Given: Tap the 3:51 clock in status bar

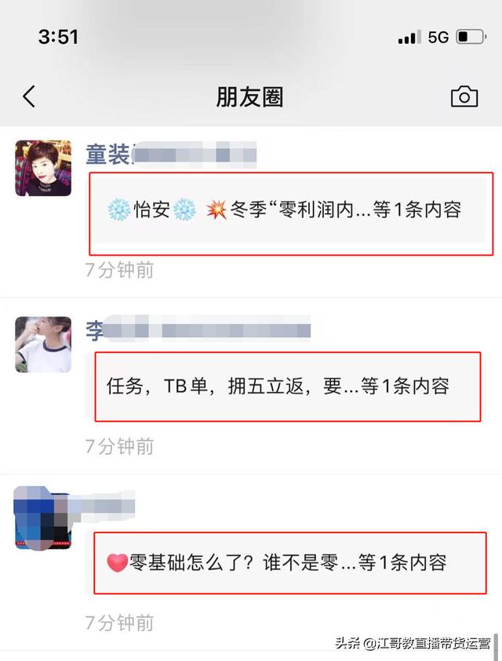Looking at the screenshot, I should 58,37.
